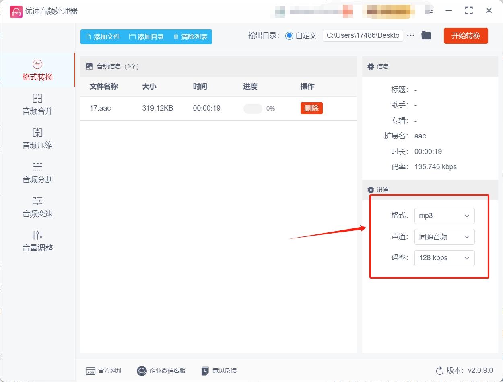Open the 音频合并 merge panel
The image size is (503, 382).
pyautogui.click(x=37, y=104)
